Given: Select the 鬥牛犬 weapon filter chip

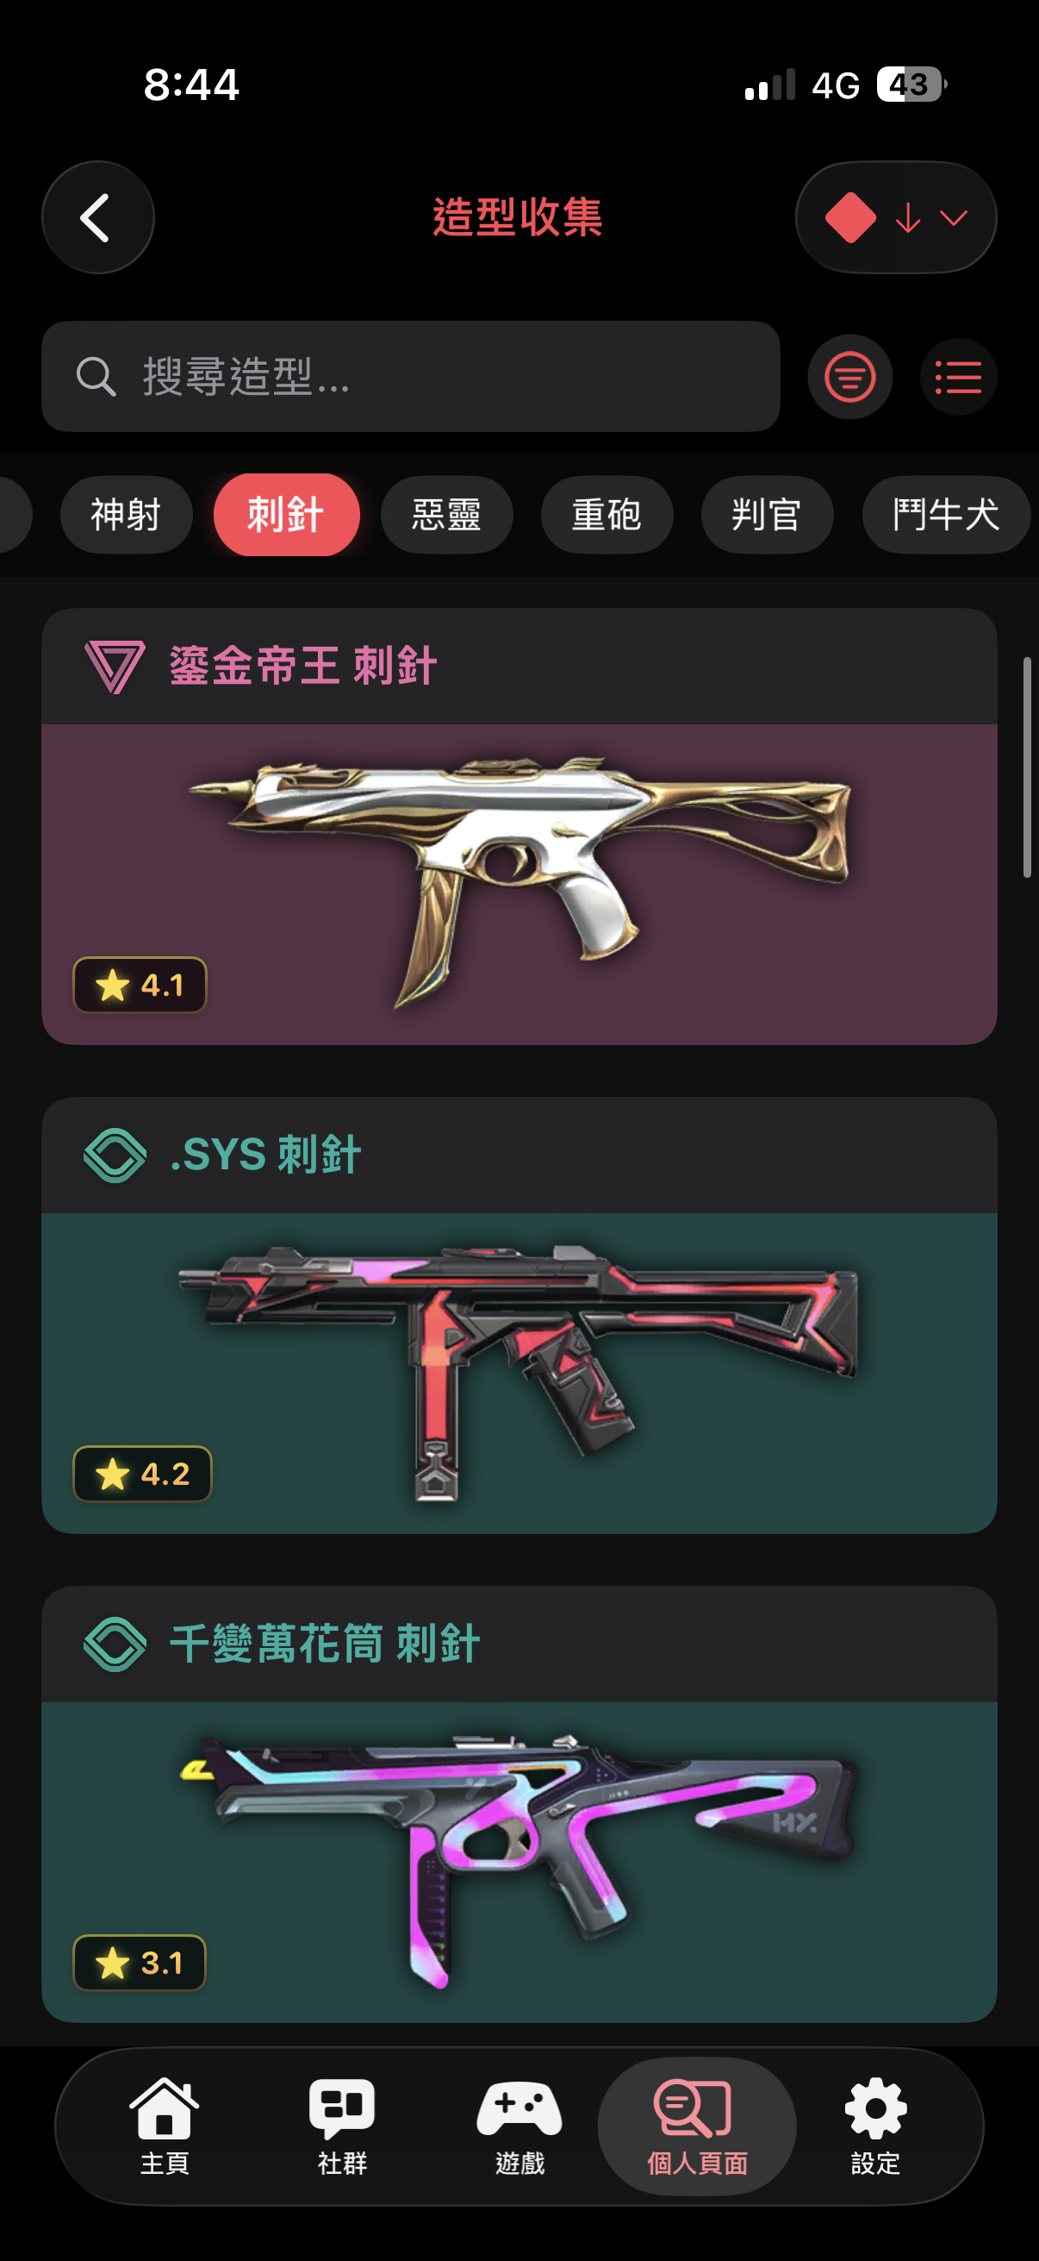Looking at the screenshot, I should (945, 514).
